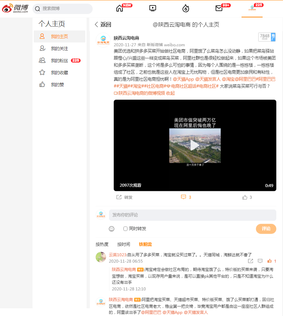Sort comments by 按热度 tab
The image size is (283, 316).
(x=102, y=244)
